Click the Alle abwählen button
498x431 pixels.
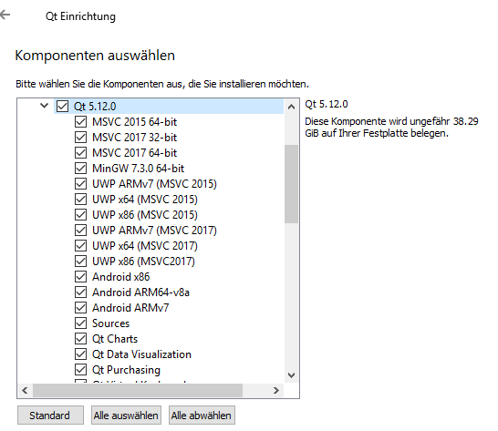(x=202, y=416)
